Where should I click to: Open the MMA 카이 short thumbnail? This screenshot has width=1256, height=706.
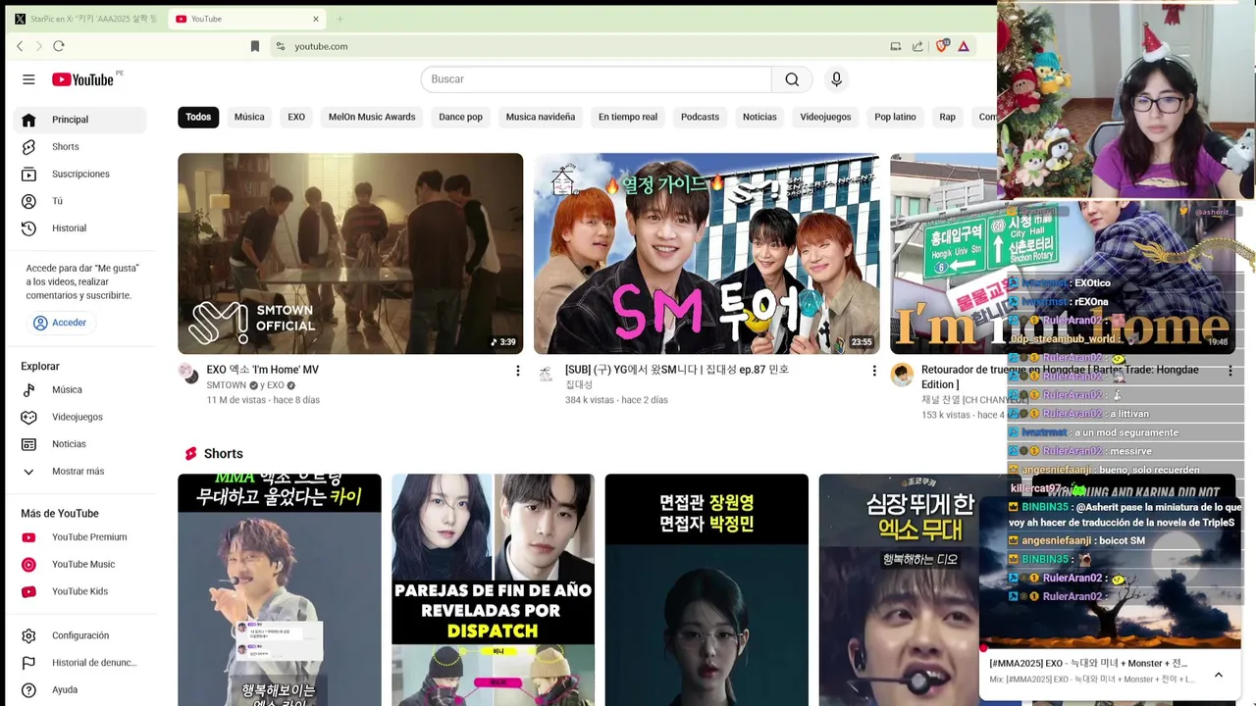click(279, 590)
